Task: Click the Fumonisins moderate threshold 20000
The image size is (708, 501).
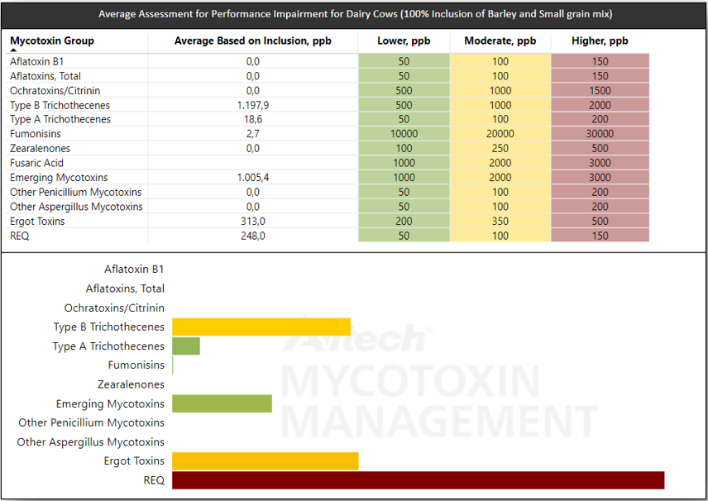Action: click(x=500, y=134)
